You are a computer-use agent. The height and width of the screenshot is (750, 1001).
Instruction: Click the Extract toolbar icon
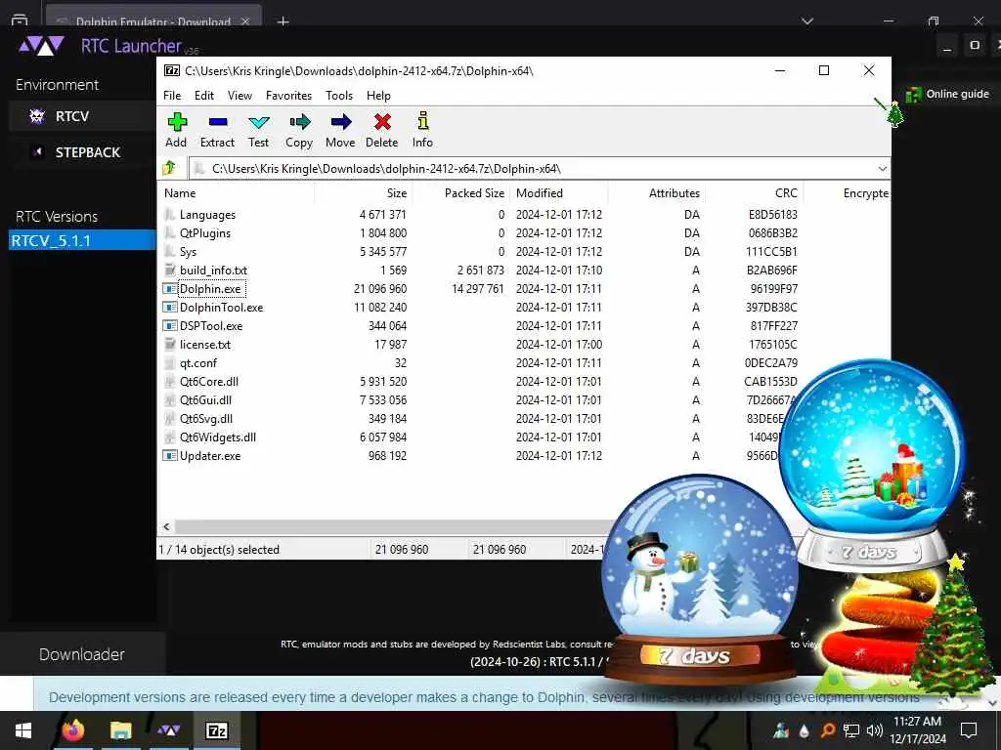point(218,122)
